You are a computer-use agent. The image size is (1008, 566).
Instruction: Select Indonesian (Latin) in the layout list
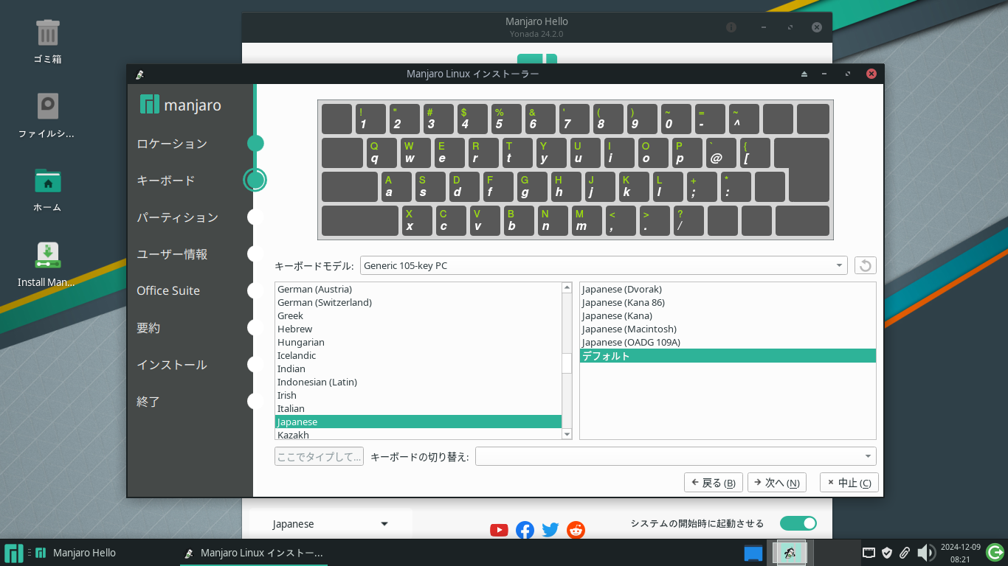pyautogui.click(x=418, y=382)
